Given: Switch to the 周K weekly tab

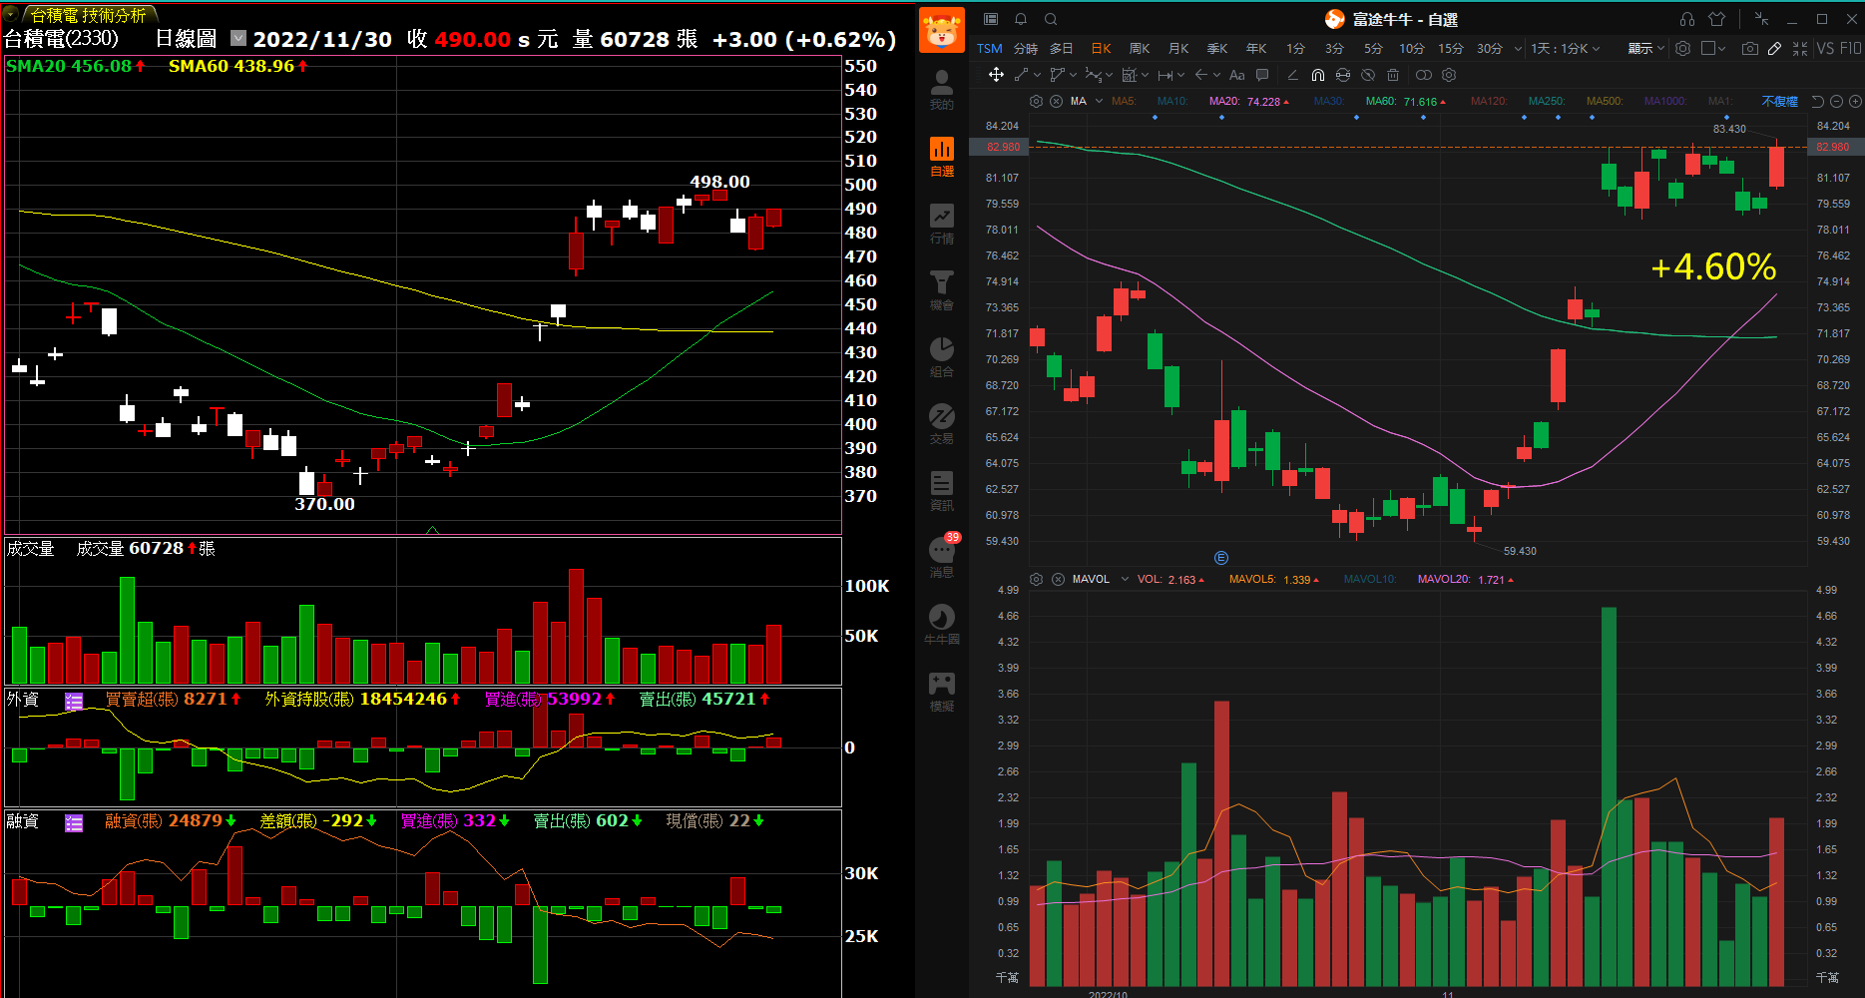Looking at the screenshot, I should click(x=1140, y=48).
